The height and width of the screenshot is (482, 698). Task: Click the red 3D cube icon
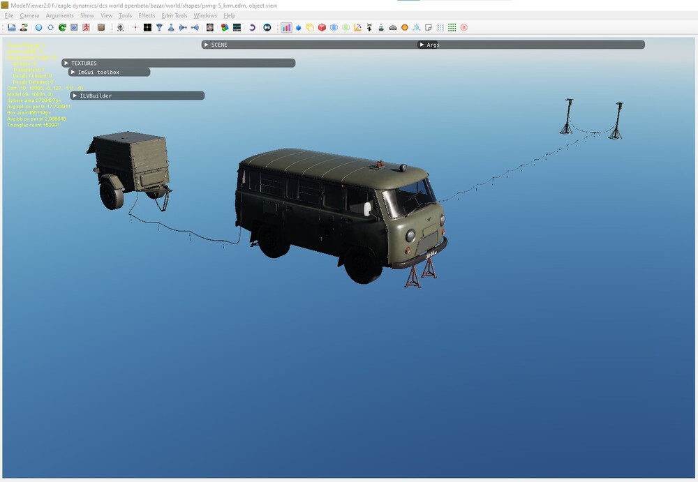click(322, 28)
